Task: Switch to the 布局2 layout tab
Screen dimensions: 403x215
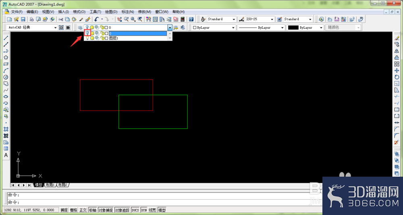Action: tap(62, 185)
